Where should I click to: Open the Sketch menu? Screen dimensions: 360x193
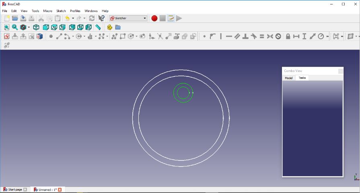61,11
